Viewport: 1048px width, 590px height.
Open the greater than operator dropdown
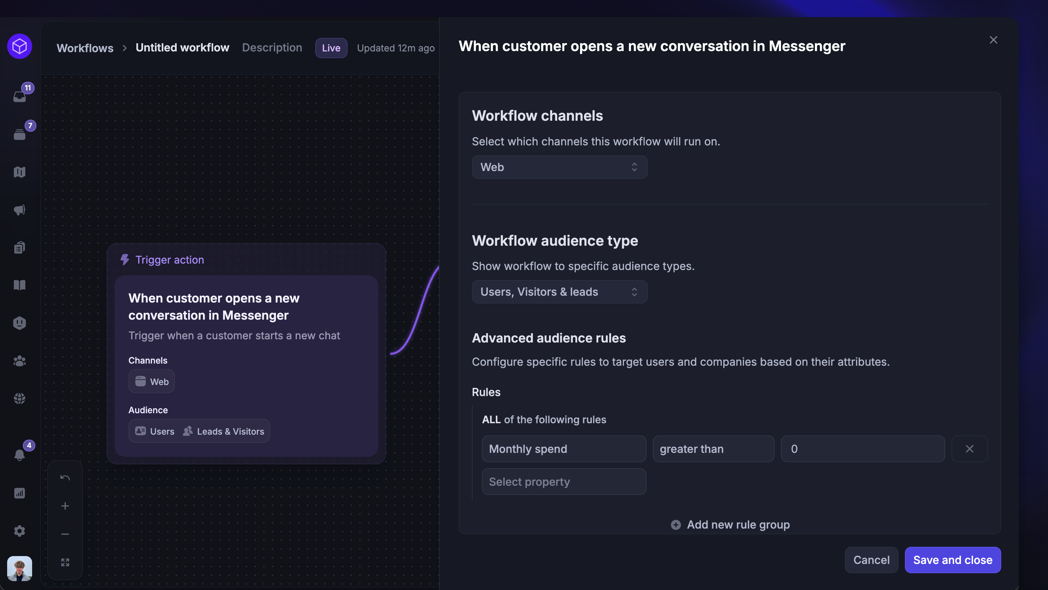pyautogui.click(x=713, y=449)
